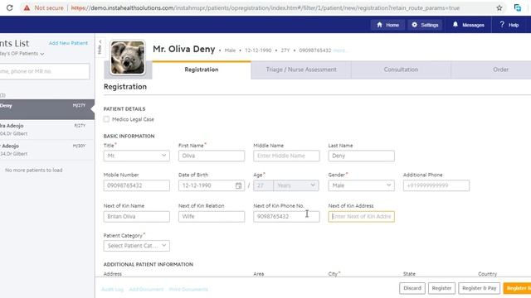The height and width of the screenshot is (298, 531).
Task: Open the Gender dropdown showing Male
Action: pyautogui.click(x=361, y=185)
